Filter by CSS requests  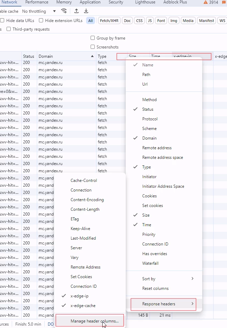(x=140, y=21)
